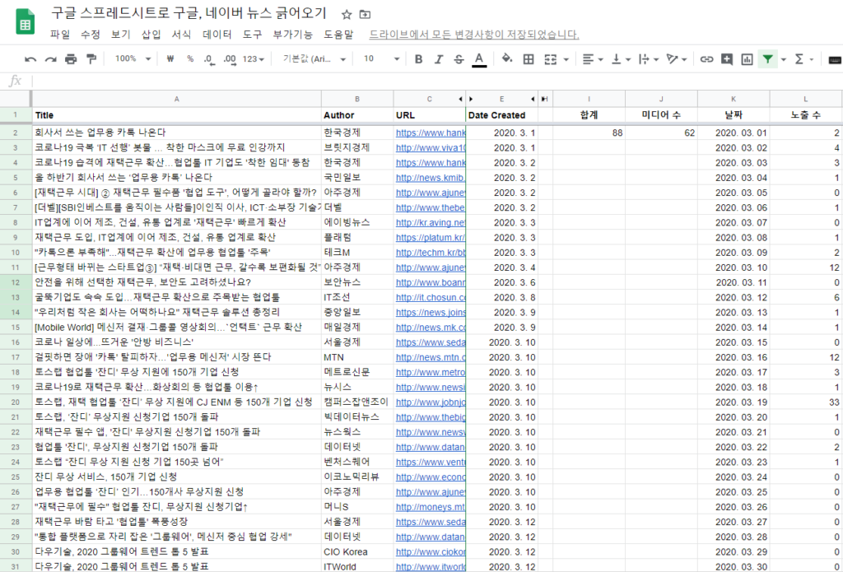
Task: Apply the ₩ currency format
Action: point(170,59)
